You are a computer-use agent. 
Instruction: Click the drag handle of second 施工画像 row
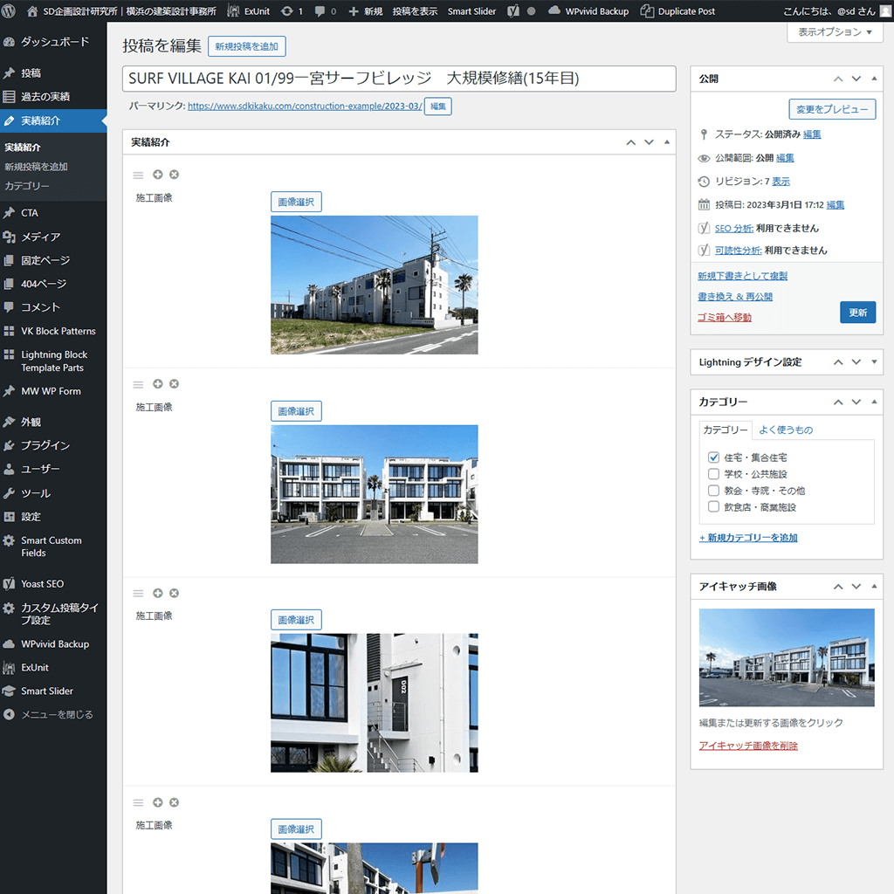point(138,384)
